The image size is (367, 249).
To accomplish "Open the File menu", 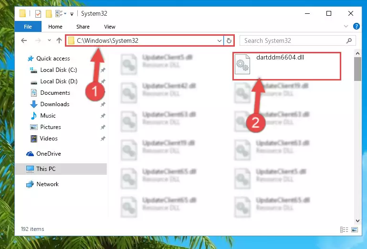I will coord(28,27).
